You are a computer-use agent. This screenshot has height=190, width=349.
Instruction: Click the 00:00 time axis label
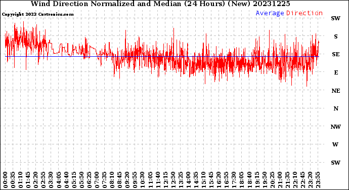click(6, 180)
